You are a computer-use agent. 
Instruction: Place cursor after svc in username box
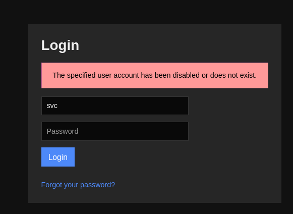58,105
